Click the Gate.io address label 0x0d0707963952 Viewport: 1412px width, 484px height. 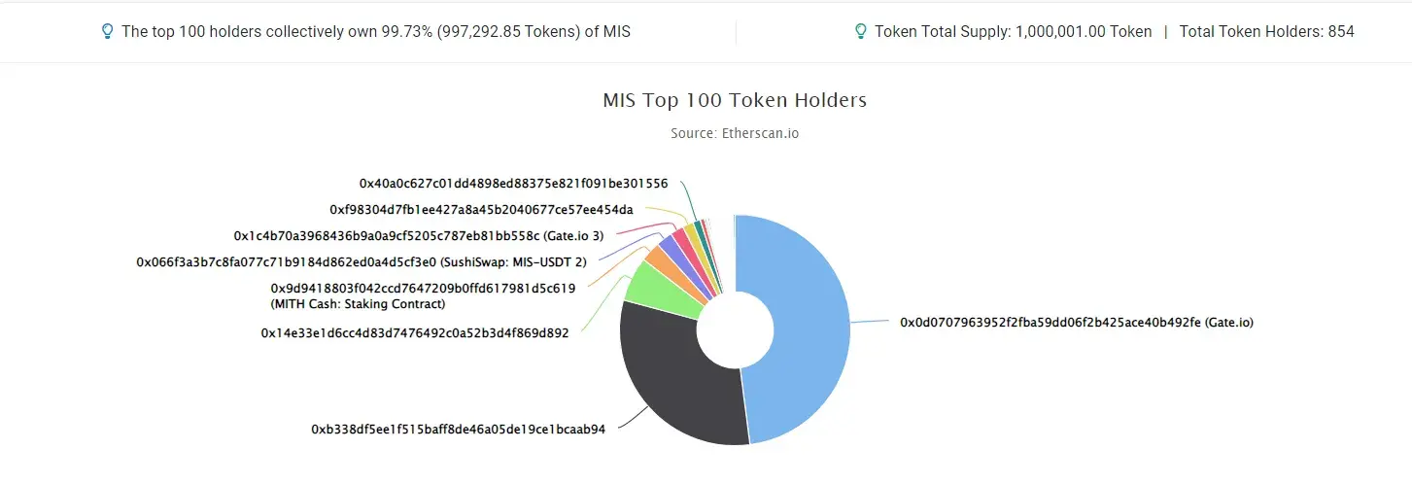(1077, 322)
